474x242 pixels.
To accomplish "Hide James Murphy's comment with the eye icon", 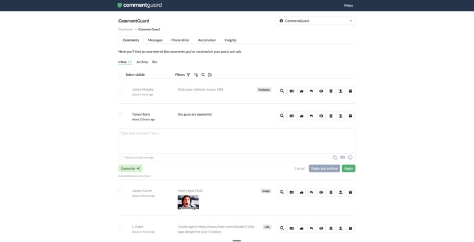I will point(321,91).
